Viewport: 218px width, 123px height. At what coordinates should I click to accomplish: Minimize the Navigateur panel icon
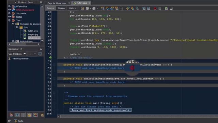pyautogui.click(x=41, y=49)
